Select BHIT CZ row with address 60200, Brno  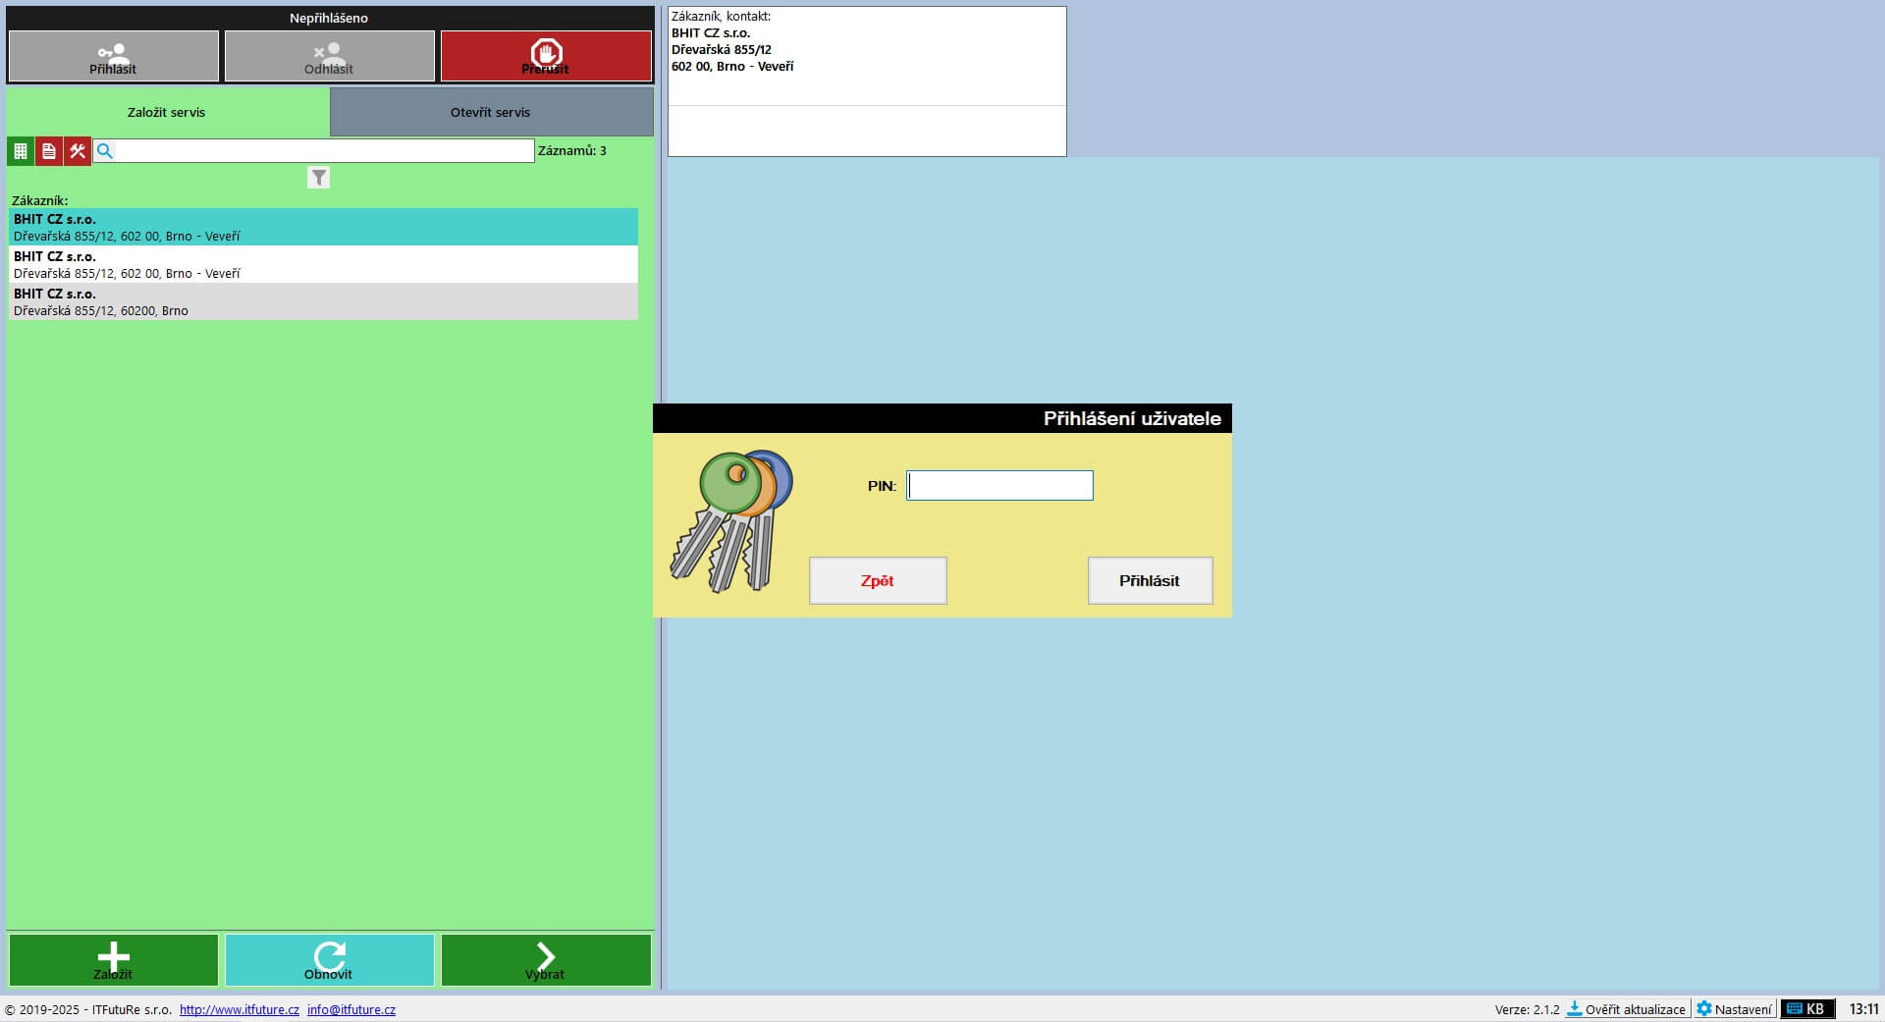pos(324,301)
